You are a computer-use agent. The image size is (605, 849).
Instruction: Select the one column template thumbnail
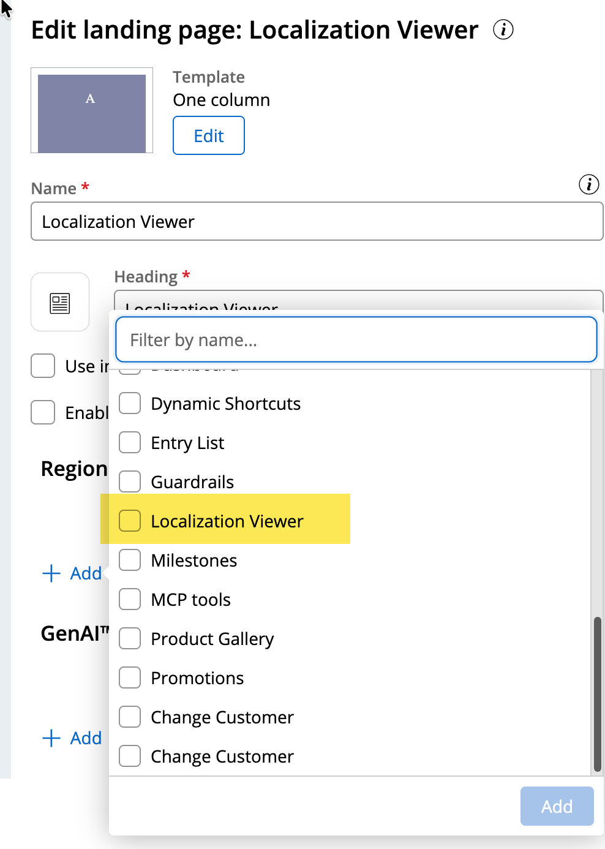(92, 111)
